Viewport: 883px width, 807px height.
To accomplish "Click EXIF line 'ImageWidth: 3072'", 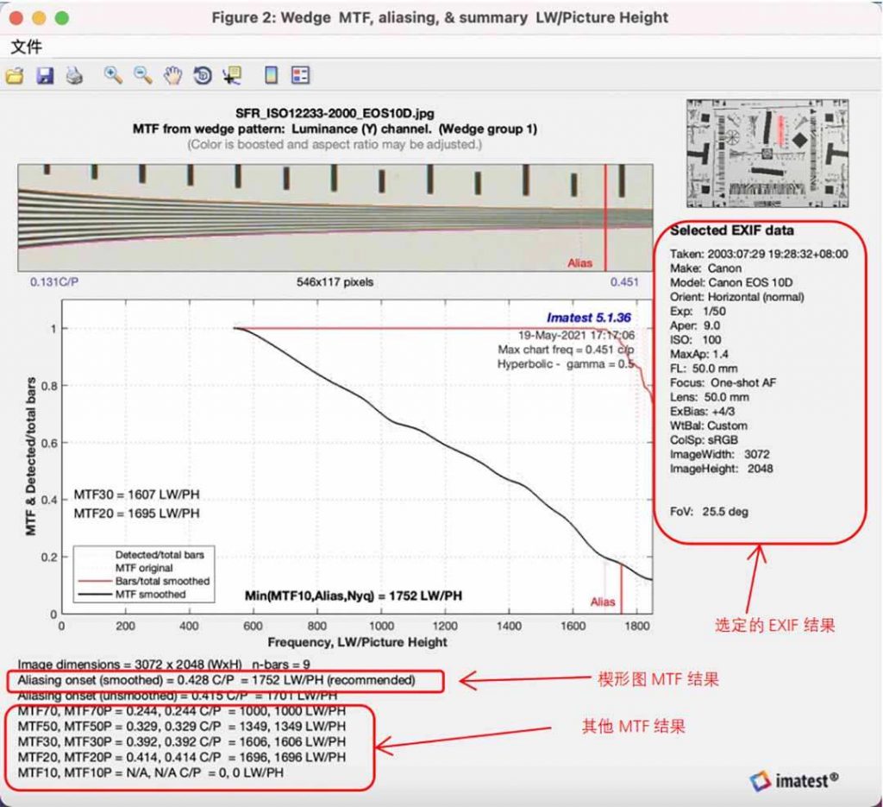I will [720, 454].
